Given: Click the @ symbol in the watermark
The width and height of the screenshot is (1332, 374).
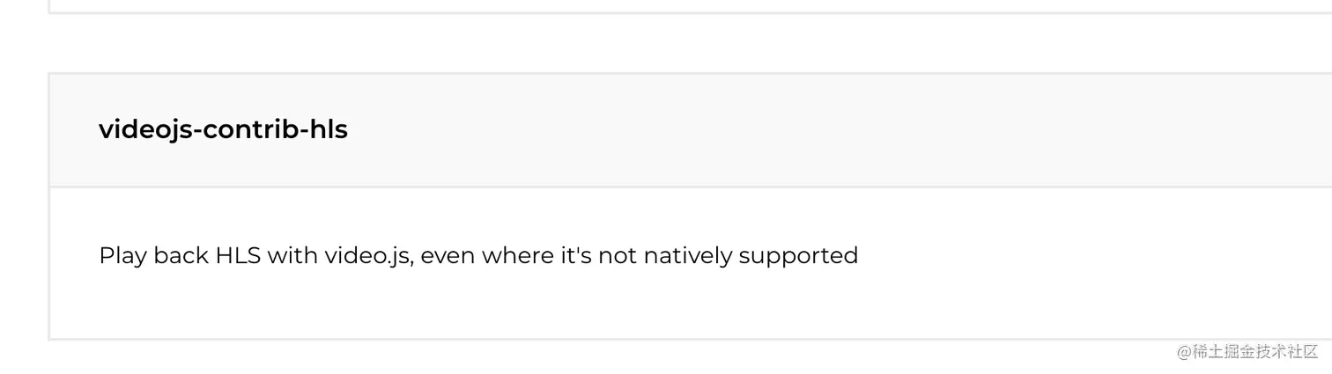Looking at the screenshot, I should click(x=1184, y=352).
